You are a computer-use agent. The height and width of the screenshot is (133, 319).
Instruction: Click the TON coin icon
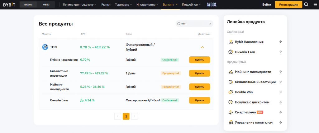point(45,47)
